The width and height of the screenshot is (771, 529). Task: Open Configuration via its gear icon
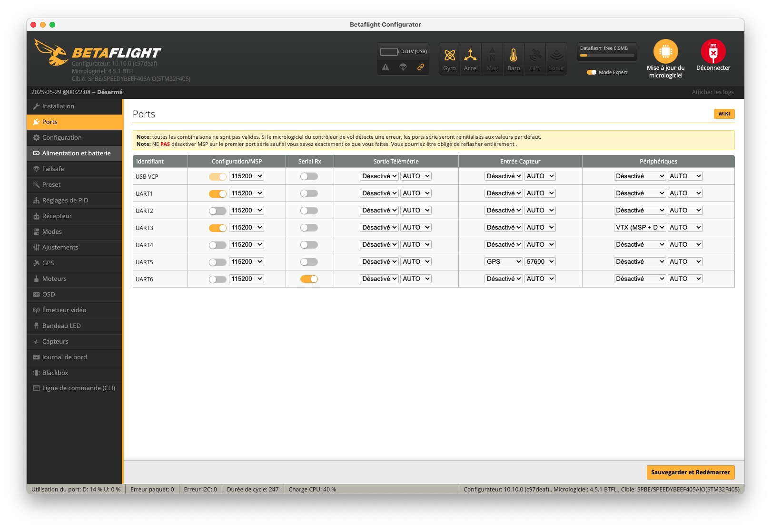coord(36,137)
